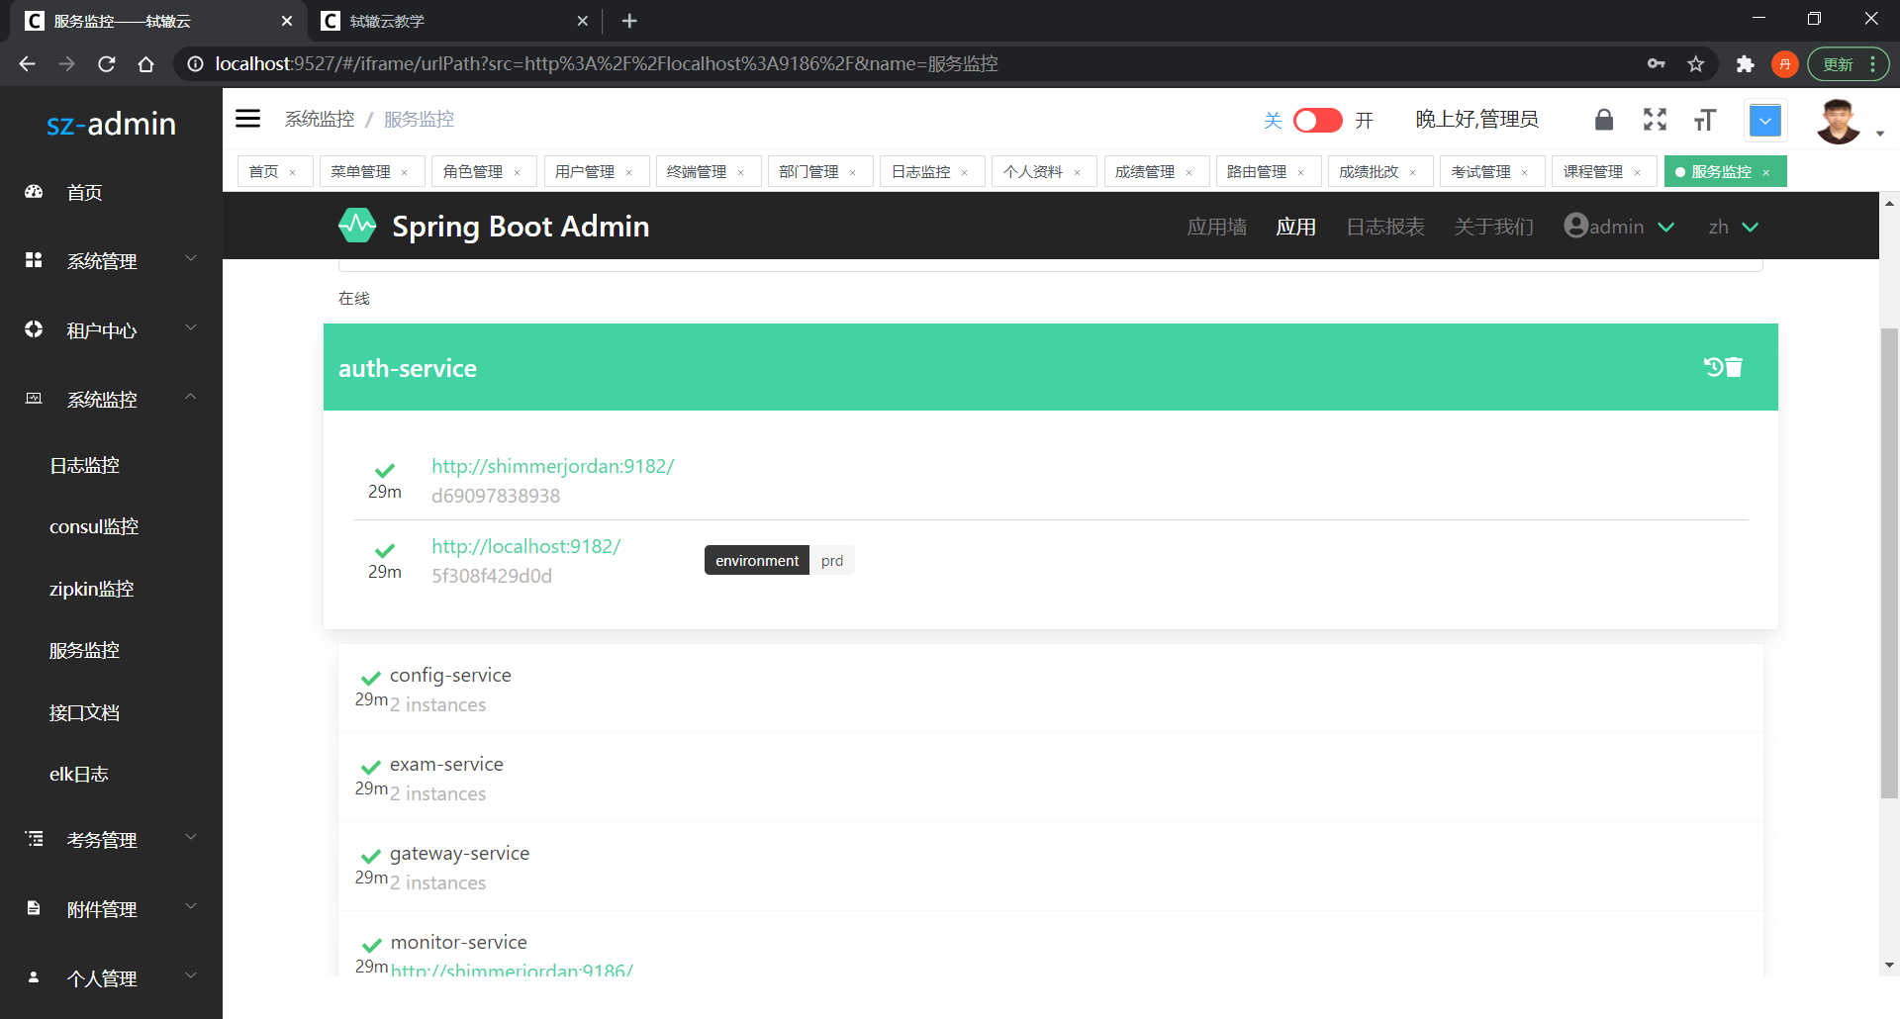Screen dimensions: 1900x1019
Task: Open the browser extensions puzzle icon
Action: pos(1746,63)
